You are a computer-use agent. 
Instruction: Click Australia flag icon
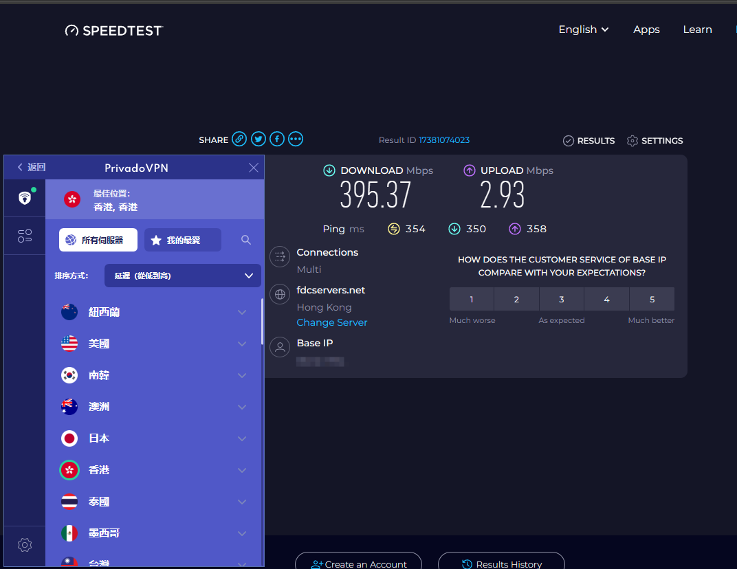coord(69,407)
